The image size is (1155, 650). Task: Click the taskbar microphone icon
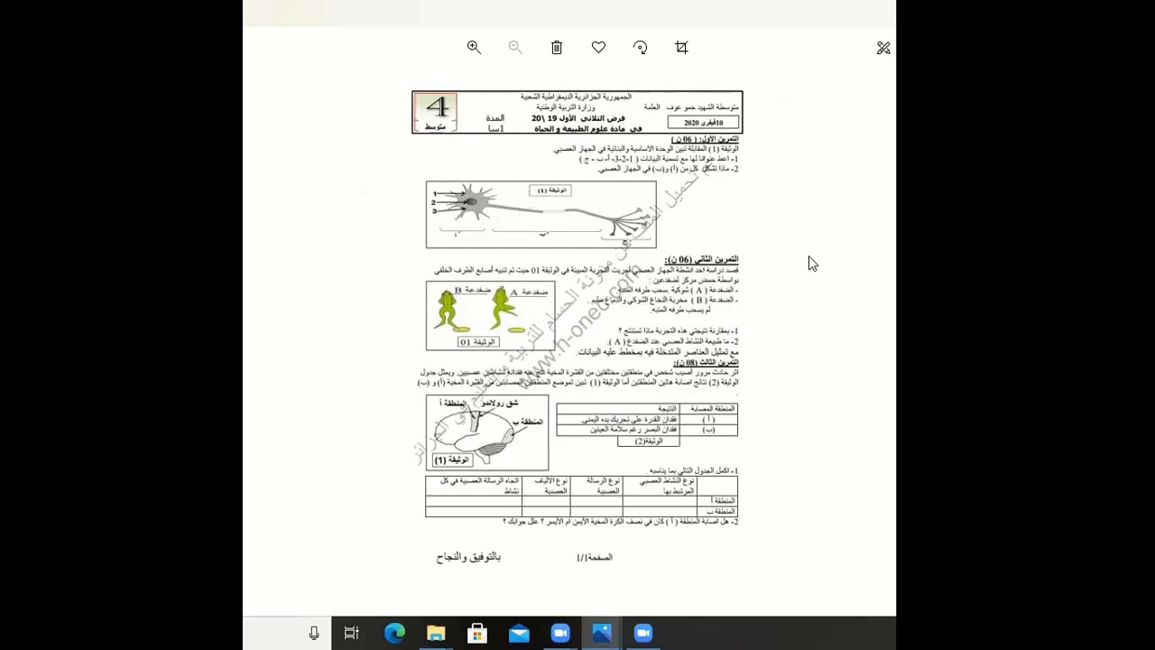(x=314, y=634)
